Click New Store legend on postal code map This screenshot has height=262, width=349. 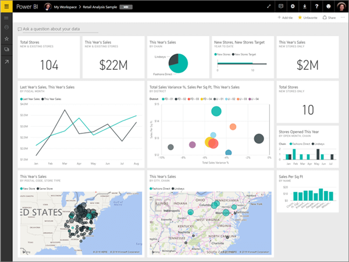click(x=27, y=189)
